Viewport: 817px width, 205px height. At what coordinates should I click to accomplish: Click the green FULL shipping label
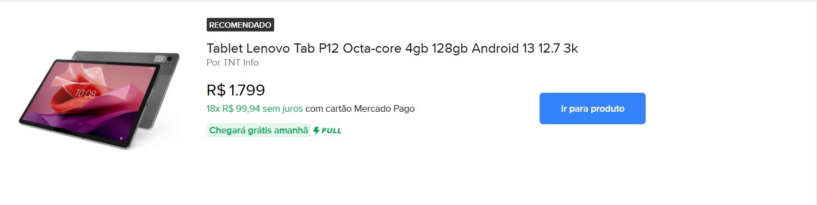coord(327,131)
